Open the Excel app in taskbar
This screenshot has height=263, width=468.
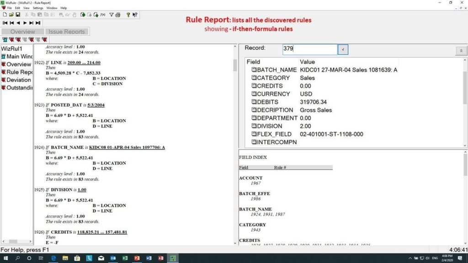(125, 258)
